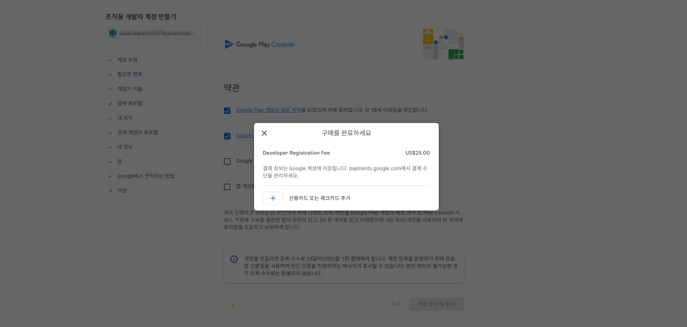Screen dimensions: 687x327
Task: Go to 공개 개발자 프로필 step
Action: [x=137, y=132]
